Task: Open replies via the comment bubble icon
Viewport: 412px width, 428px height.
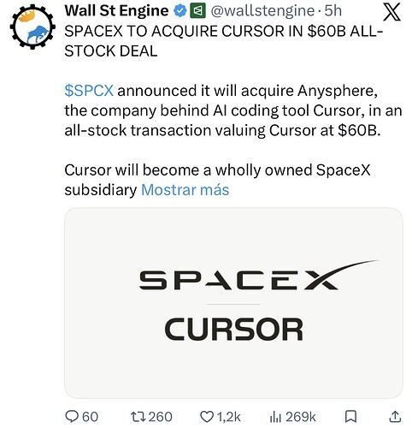Action: point(72,417)
